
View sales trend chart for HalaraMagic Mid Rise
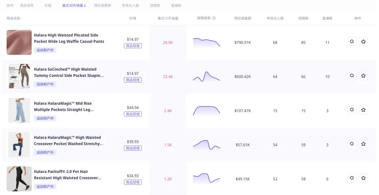point(206,111)
